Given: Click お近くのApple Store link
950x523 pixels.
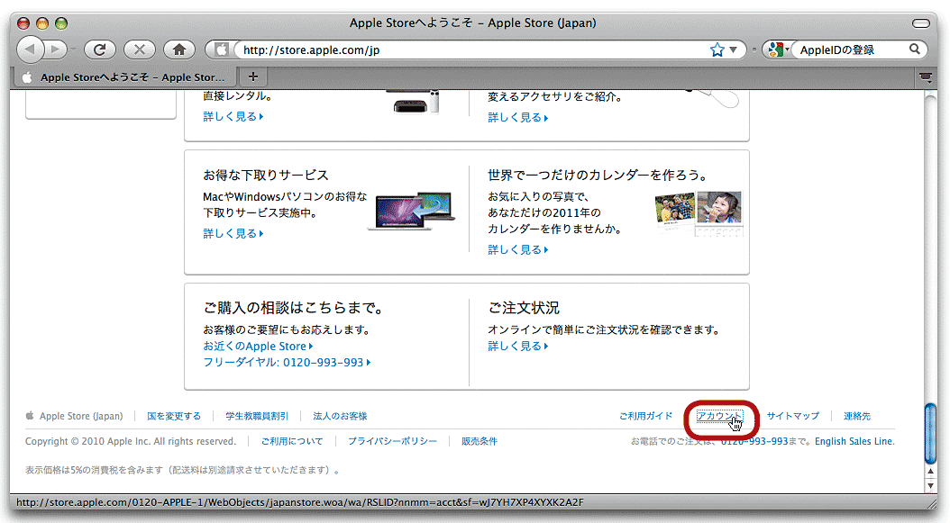Looking at the screenshot, I should click(258, 346).
